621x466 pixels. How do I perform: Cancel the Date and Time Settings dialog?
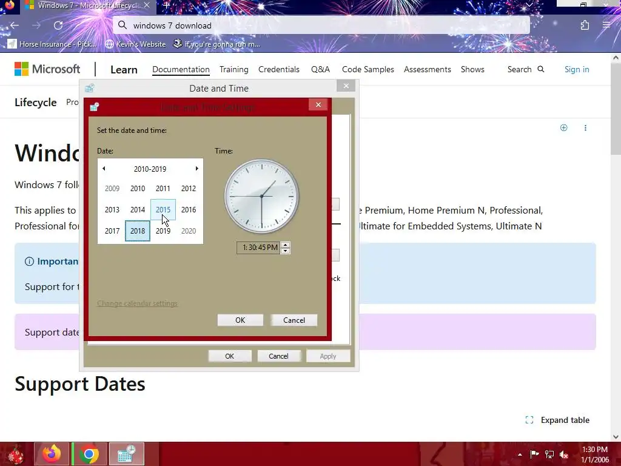tap(294, 320)
